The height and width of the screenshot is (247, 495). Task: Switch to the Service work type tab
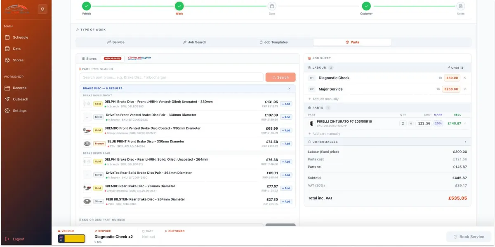(115, 42)
